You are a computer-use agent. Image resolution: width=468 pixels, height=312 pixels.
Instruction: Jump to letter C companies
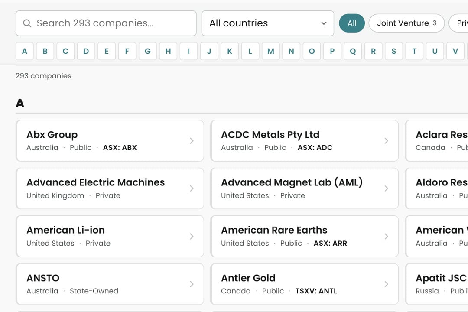pos(65,52)
